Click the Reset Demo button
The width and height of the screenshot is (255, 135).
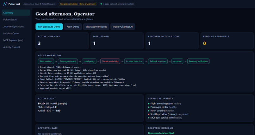click(73, 27)
